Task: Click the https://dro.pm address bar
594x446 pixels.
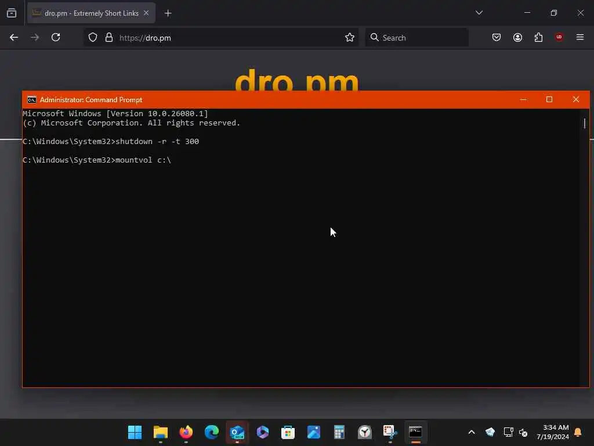Action: point(221,38)
